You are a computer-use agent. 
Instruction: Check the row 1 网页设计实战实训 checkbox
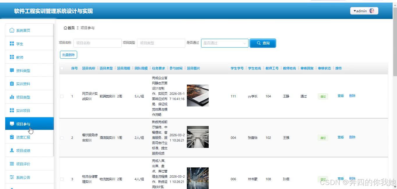(x=62, y=96)
